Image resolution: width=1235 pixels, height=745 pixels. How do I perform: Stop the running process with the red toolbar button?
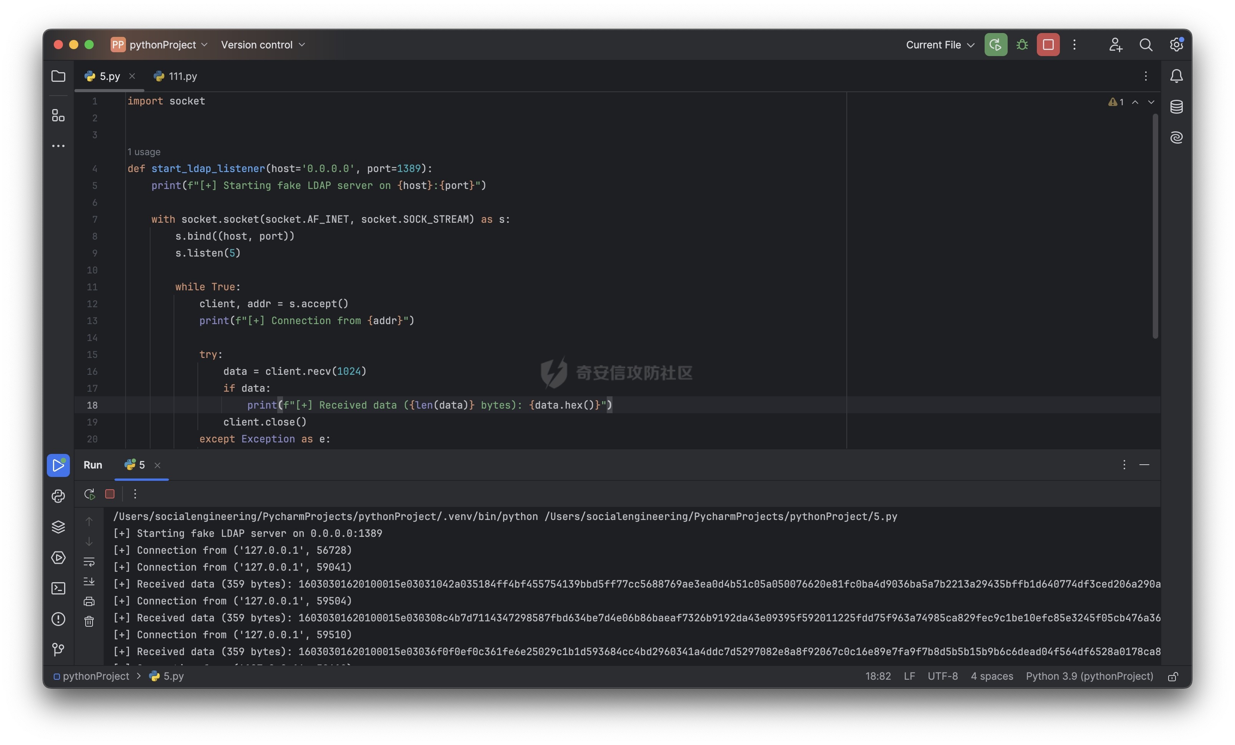pyautogui.click(x=1048, y=45)
